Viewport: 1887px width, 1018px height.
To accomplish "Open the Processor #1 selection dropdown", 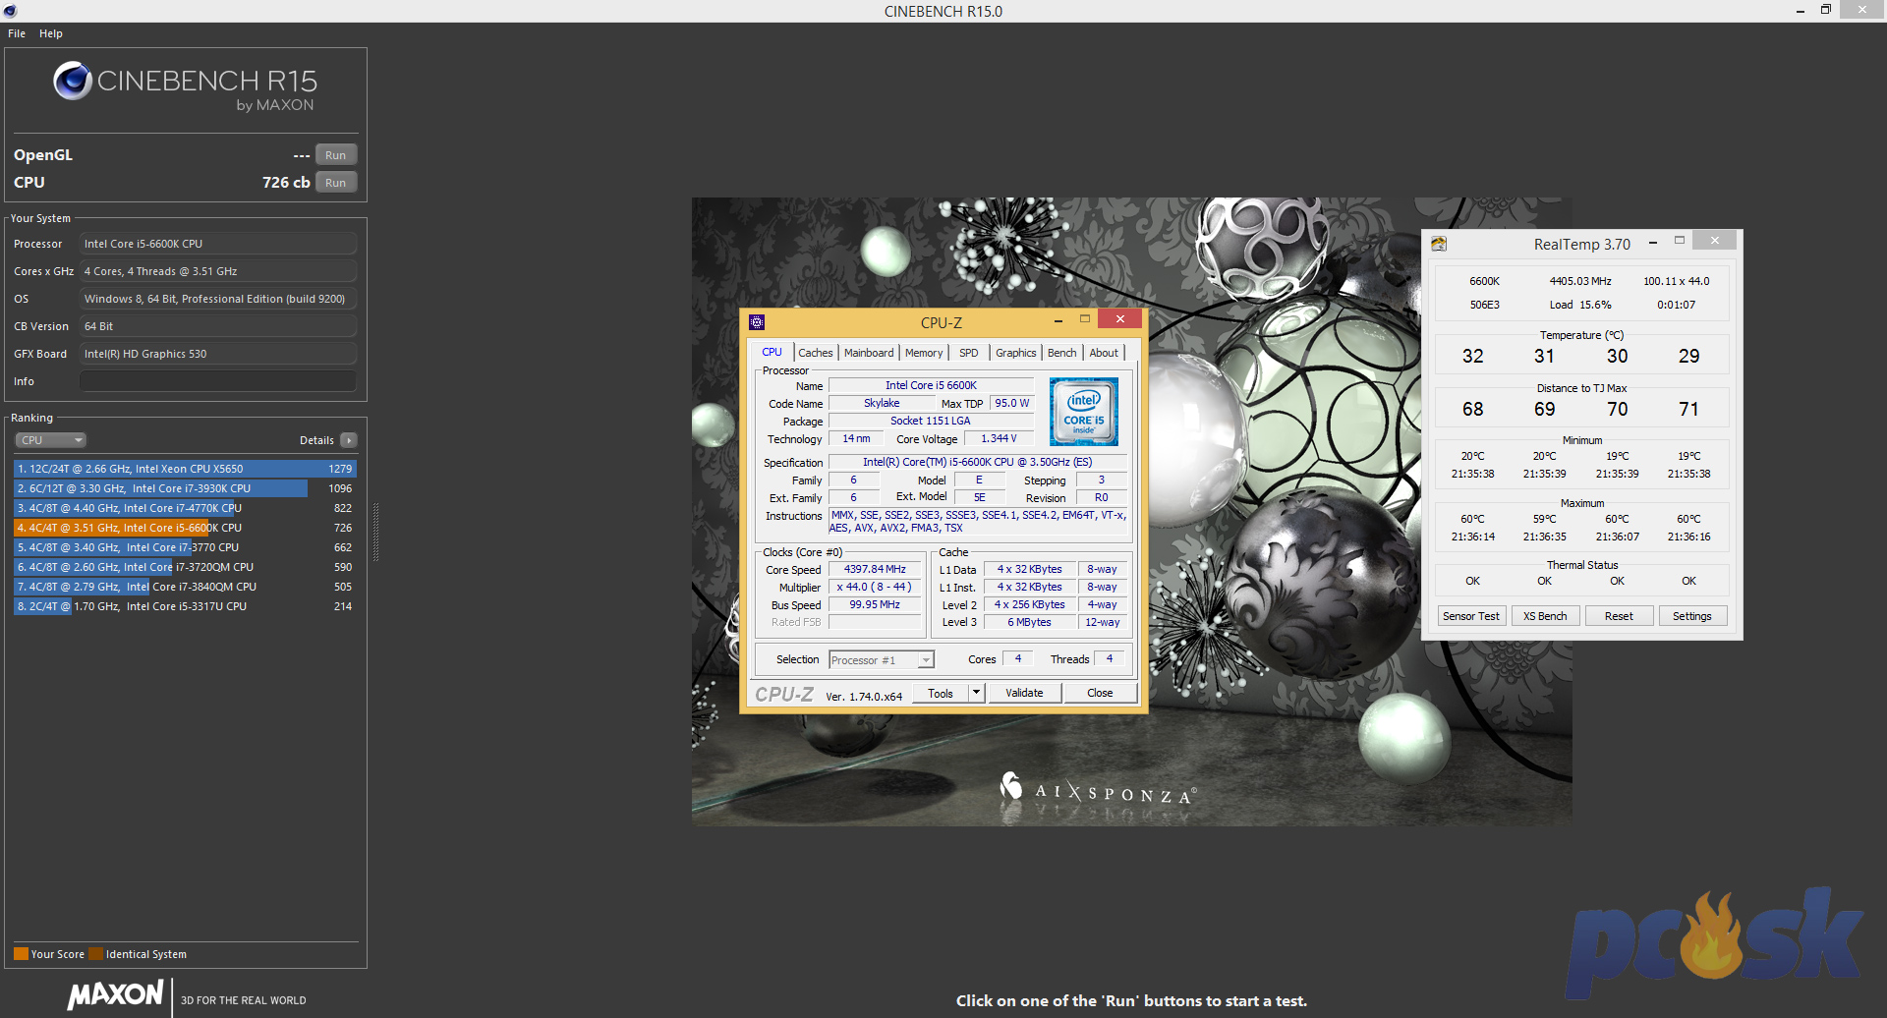I will click(882, 660).
